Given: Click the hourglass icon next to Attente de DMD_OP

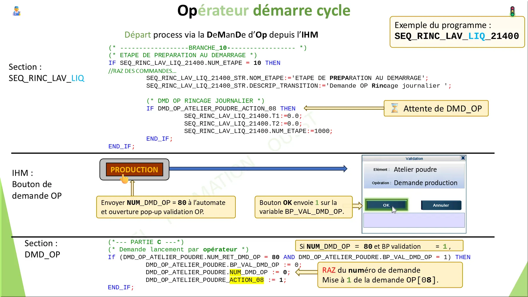Looking at the screenshot, I should (x=395, y=108).
